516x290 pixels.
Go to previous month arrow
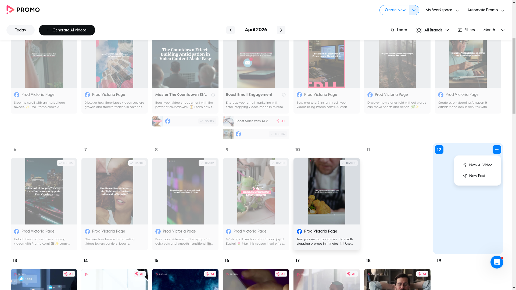230,30
